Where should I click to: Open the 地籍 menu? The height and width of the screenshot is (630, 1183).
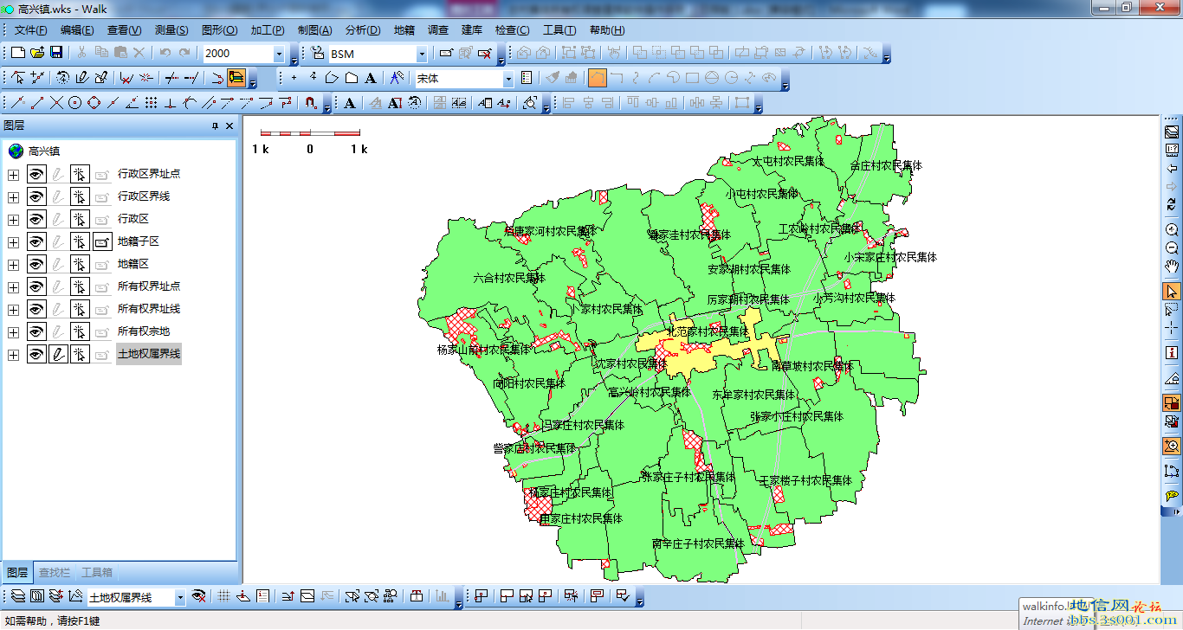(404, 30)
